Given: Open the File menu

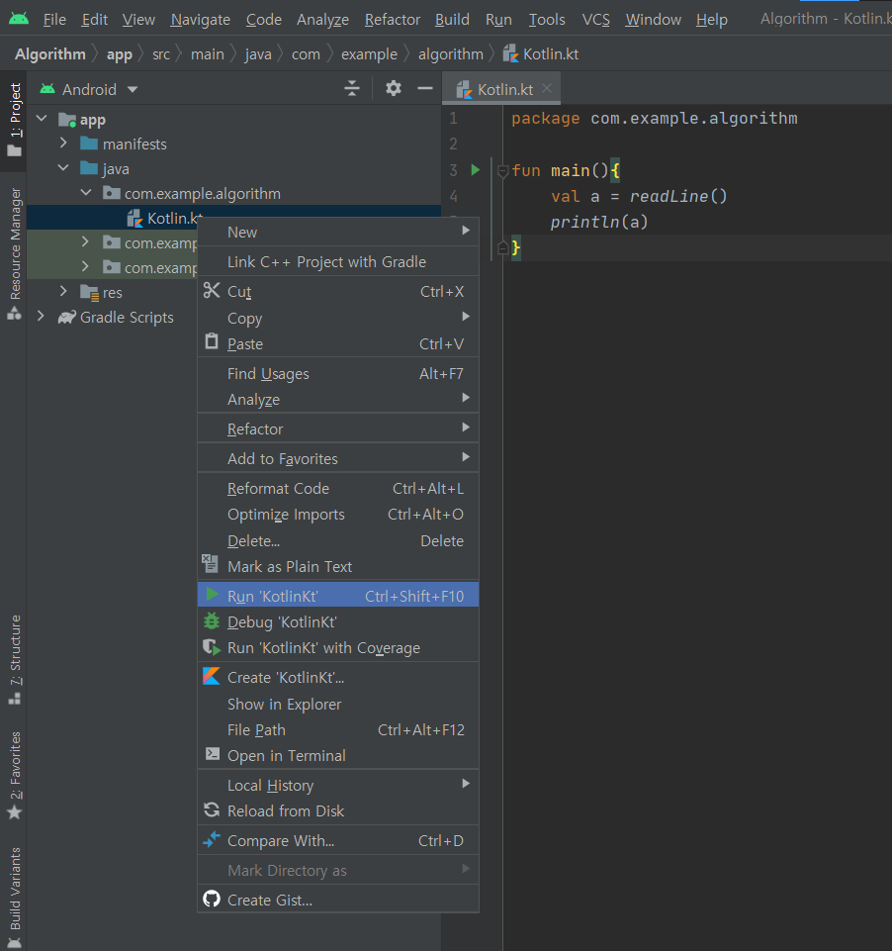Looking at the screenshot, I should [54, 20].
